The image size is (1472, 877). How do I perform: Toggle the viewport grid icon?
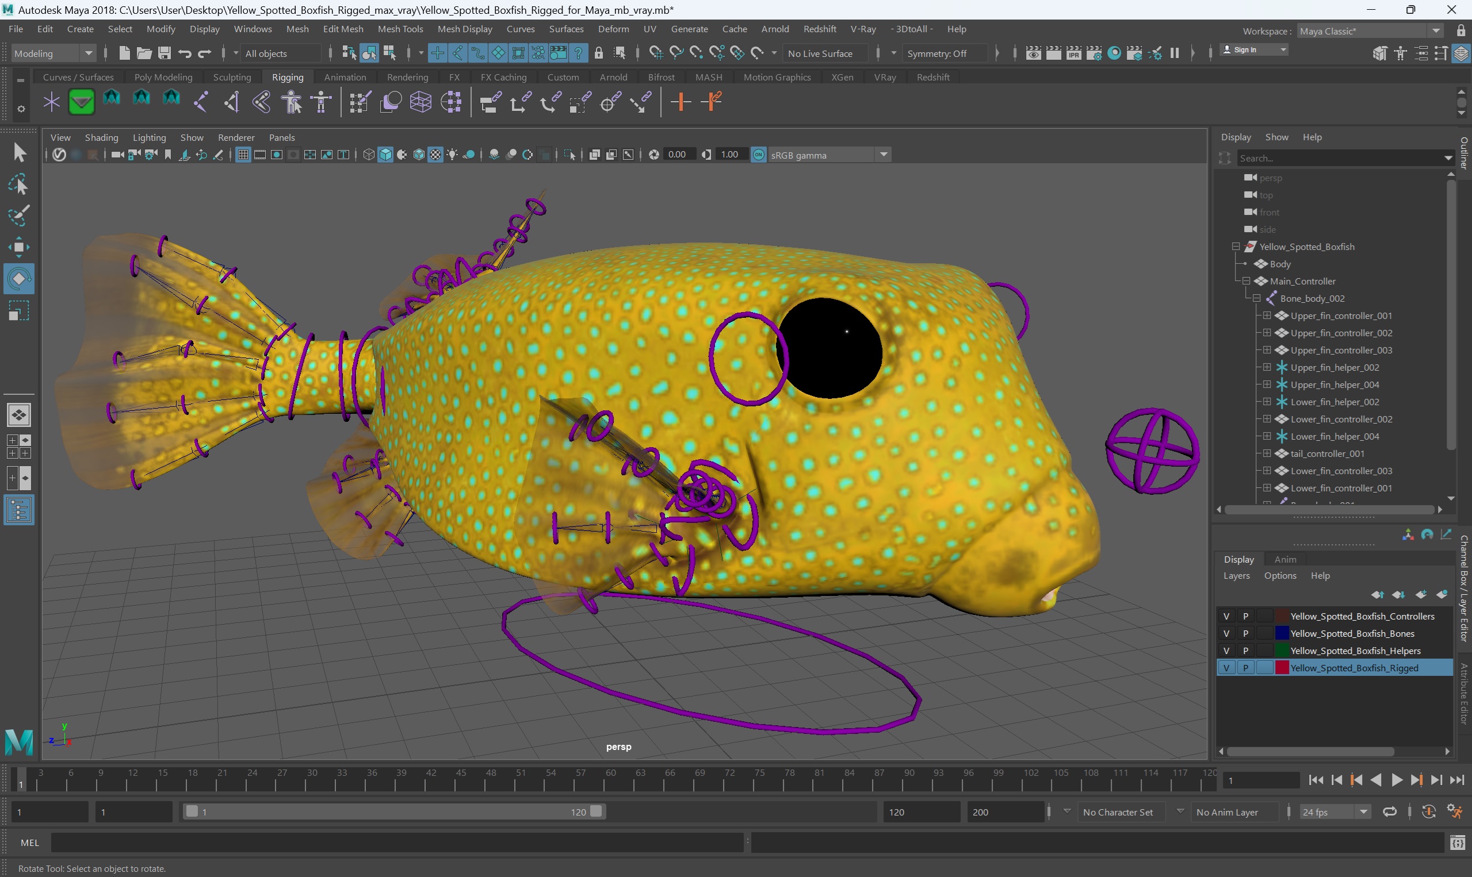pyautogui.click(x=243, y=155)
